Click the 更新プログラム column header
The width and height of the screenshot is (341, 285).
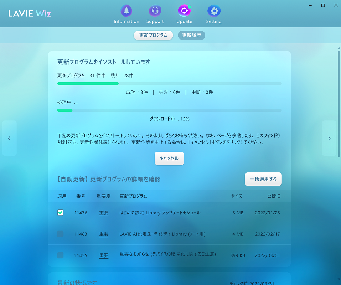coord(133,196)
